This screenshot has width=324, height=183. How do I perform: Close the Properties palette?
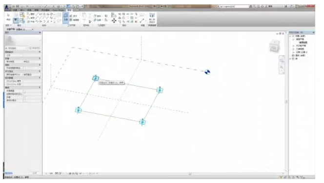(x=40, y=32)
